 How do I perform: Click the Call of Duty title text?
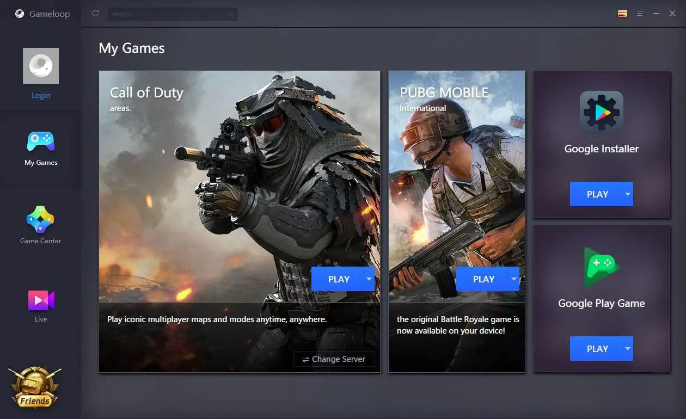click(x=146, y=93)
